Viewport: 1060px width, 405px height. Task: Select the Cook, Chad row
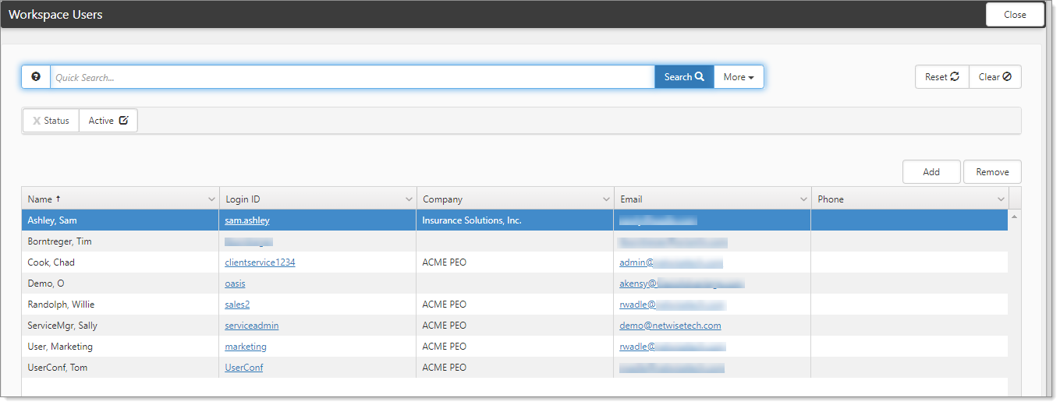(515, 262)
